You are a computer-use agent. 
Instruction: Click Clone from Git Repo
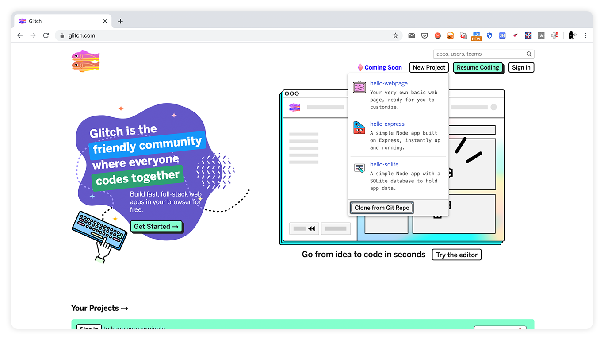point(382,208)
